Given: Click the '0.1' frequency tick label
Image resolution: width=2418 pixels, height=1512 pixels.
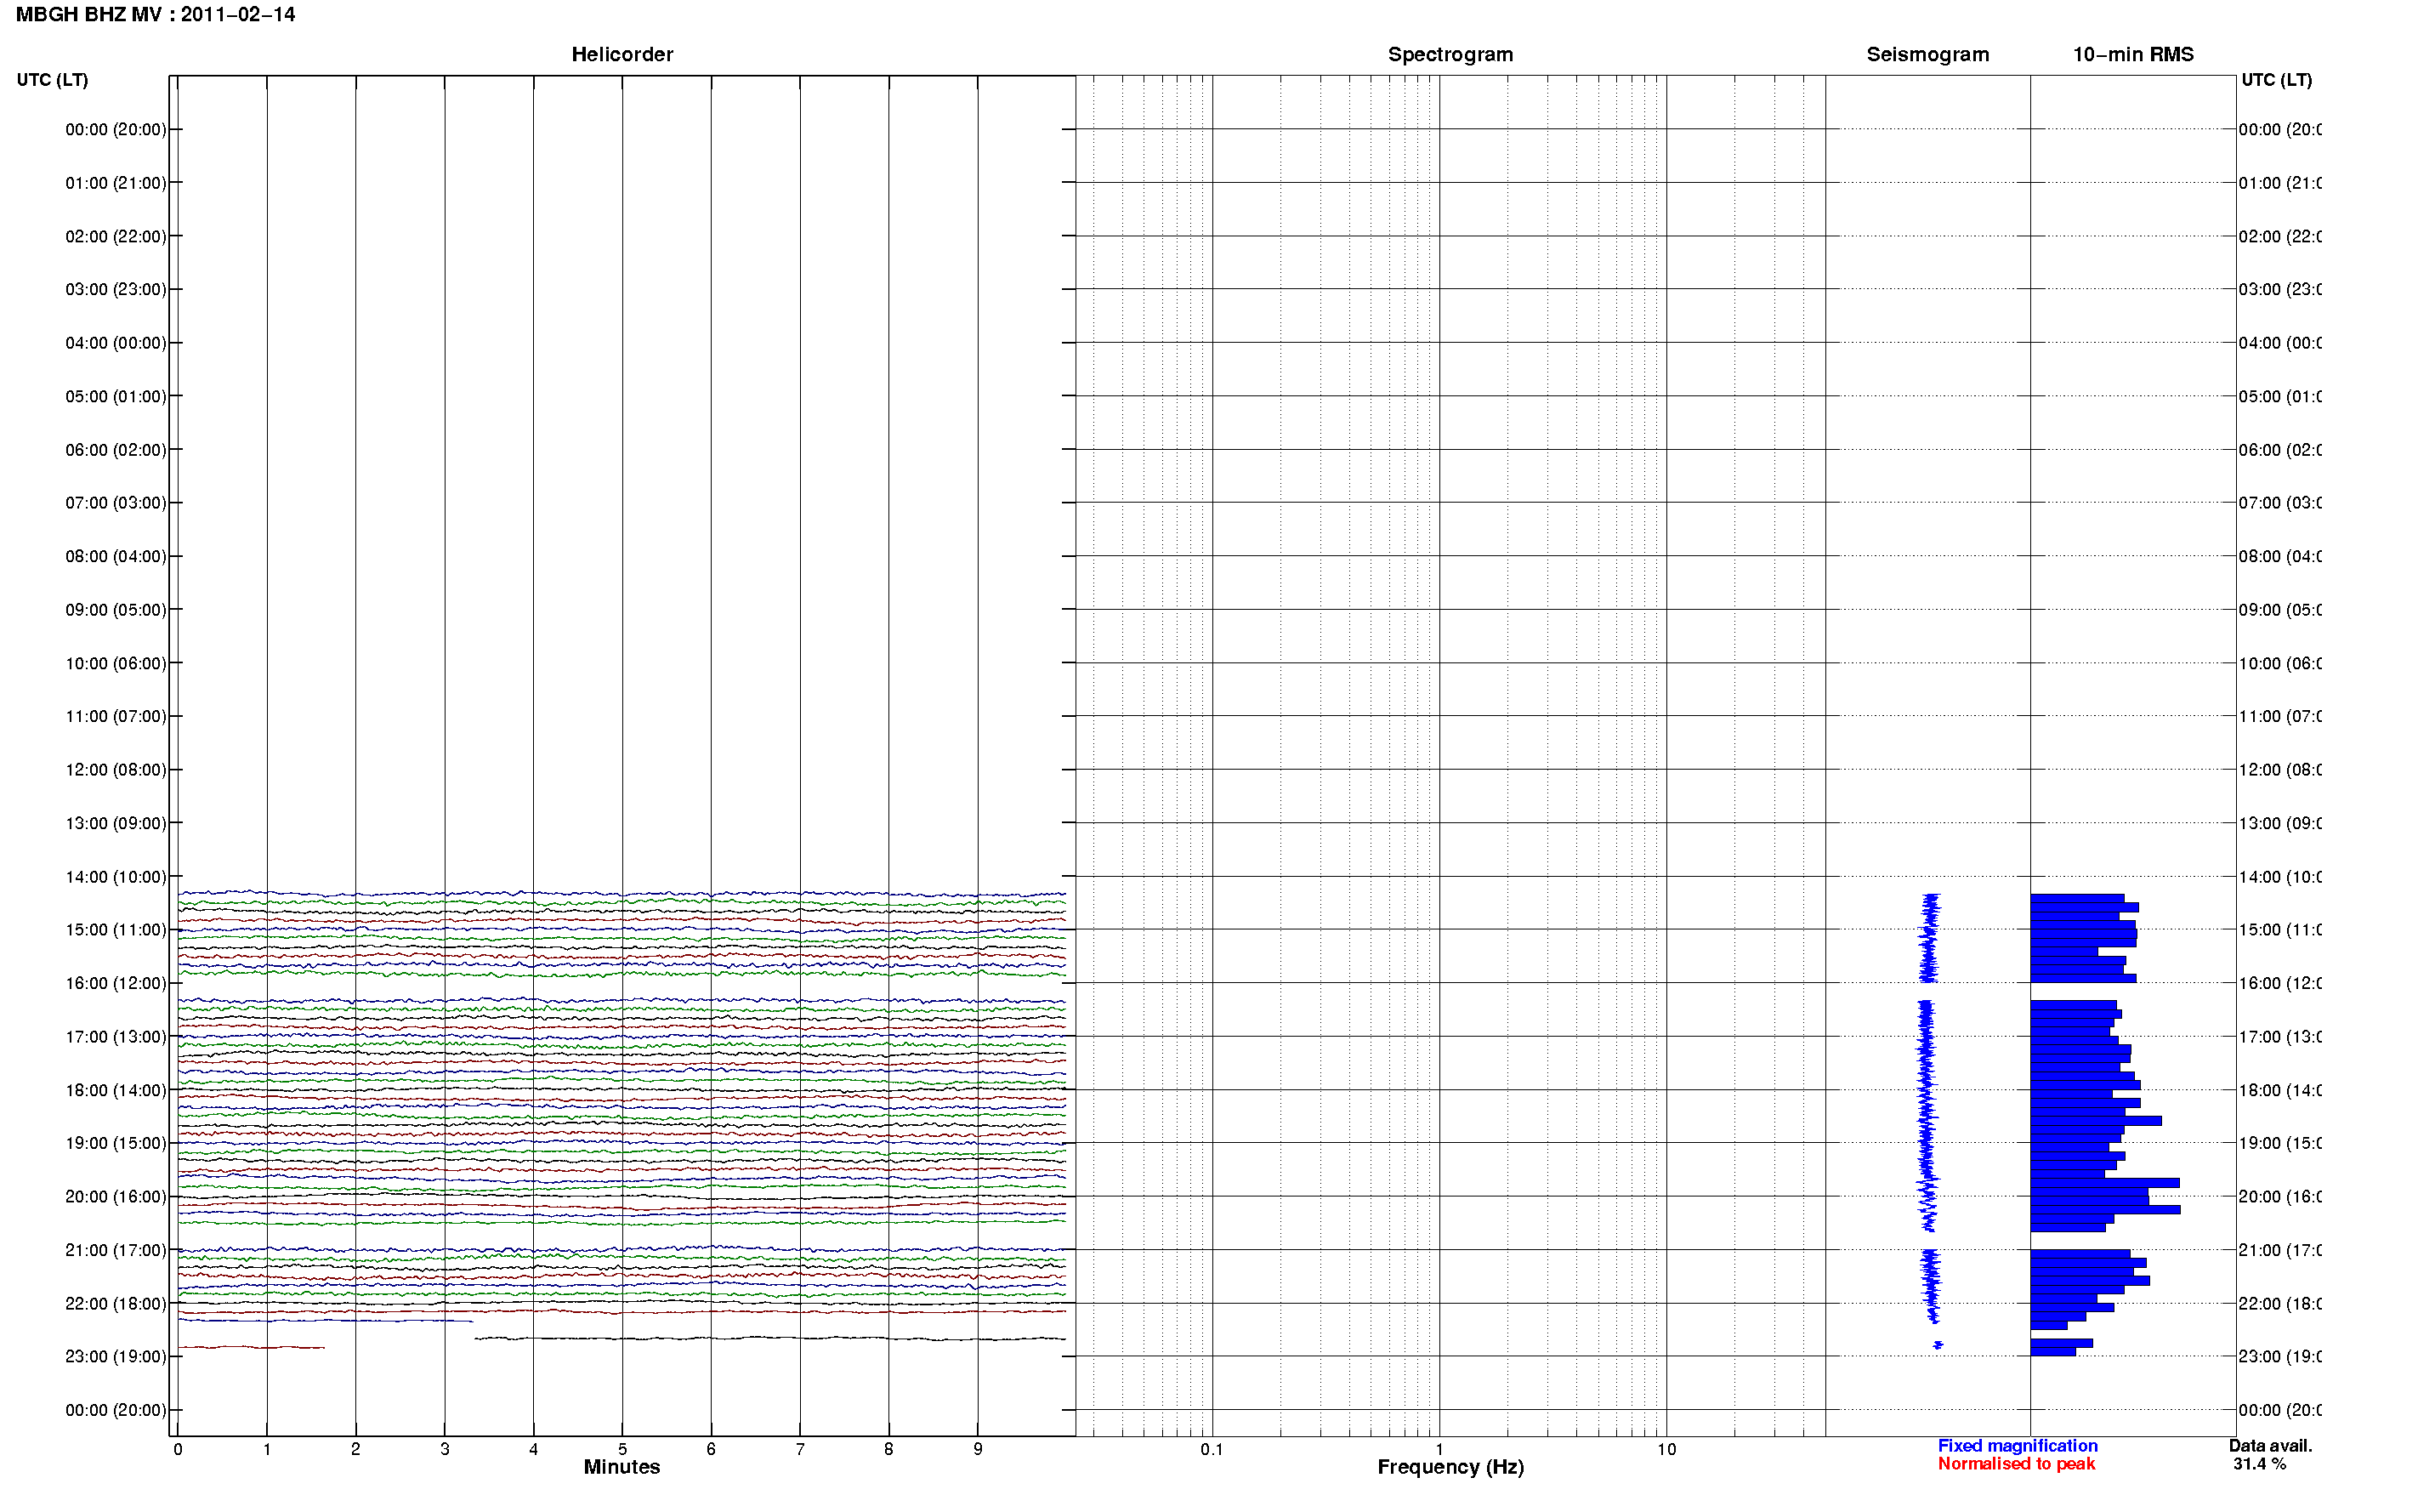Looking at the screenshot, I should (1212, 1449).
